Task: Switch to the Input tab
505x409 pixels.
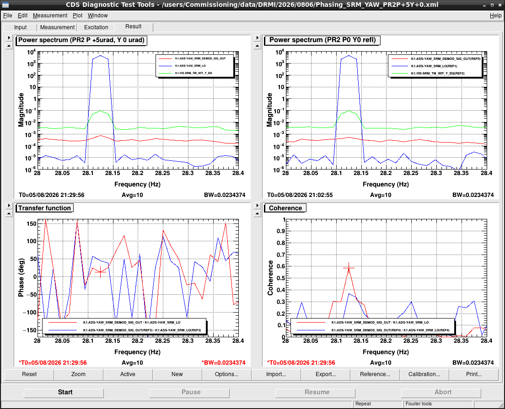Action: pyautogui.click(x=20, y=27)
